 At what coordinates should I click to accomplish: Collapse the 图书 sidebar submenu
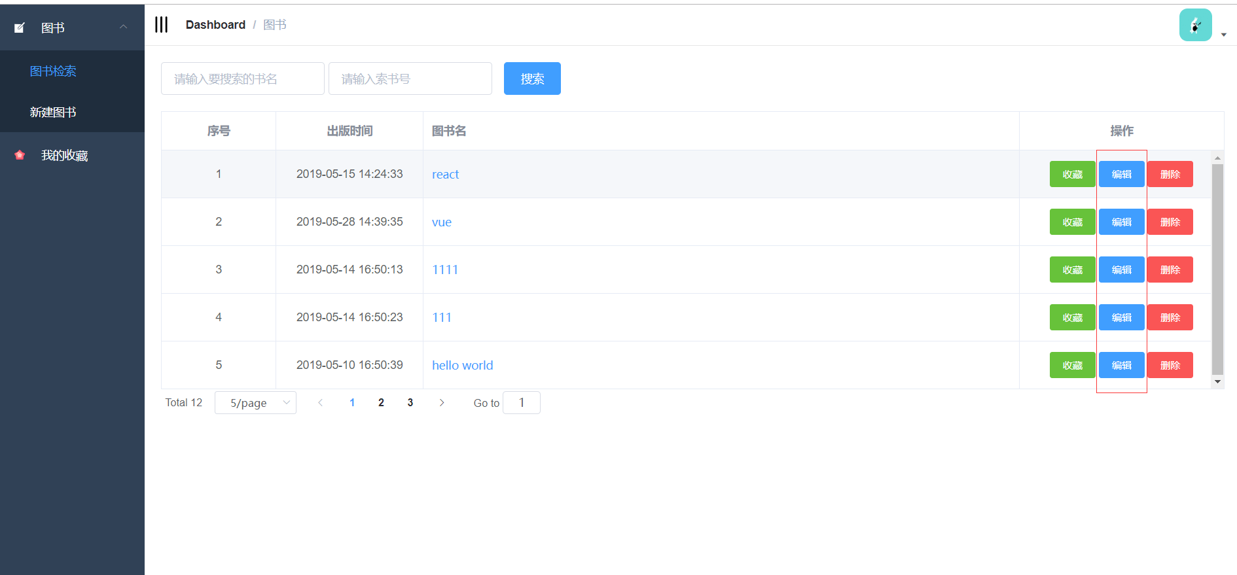point(123,27)
